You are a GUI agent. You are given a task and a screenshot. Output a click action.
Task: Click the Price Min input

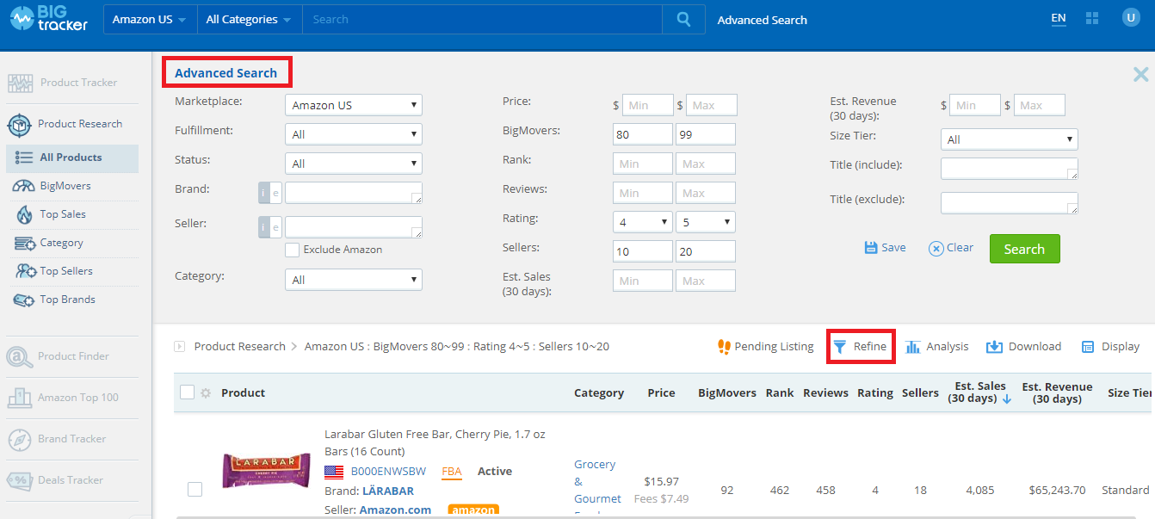click(648, 105)
